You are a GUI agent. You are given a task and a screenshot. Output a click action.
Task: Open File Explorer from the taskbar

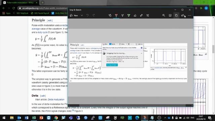tap(12, 118)
